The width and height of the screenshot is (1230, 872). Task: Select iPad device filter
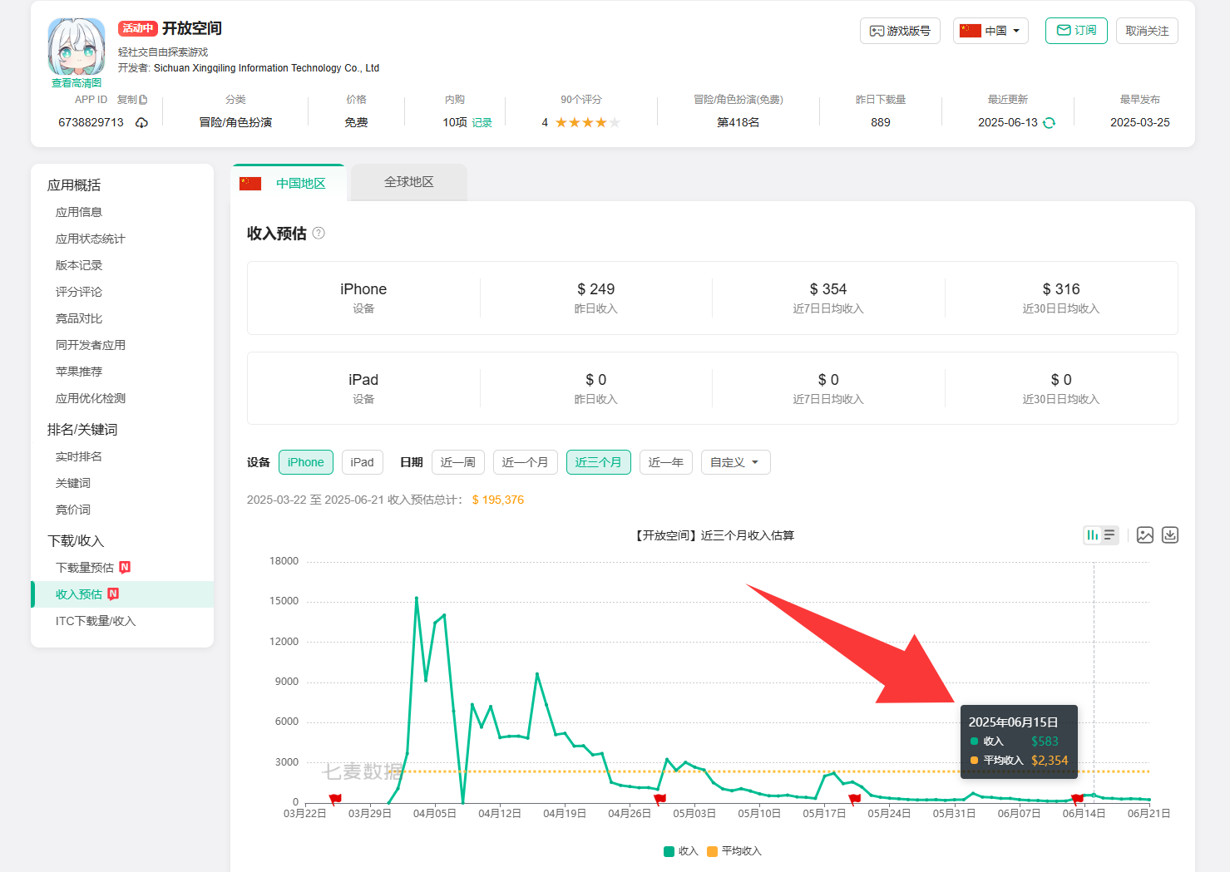click(362, 462)
